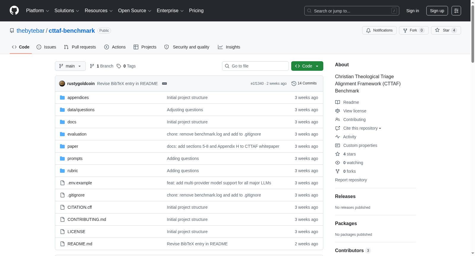Click the Search or jump to field

point(352,11)
